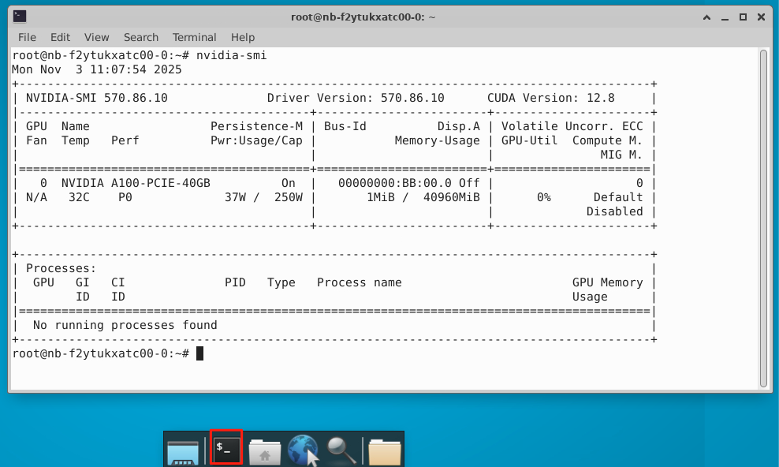The width and height of the screenshot is (779, 467).
Task: Click the root@nb-f2ytukxatc00-0 window title bar
Action: [434, 16]
